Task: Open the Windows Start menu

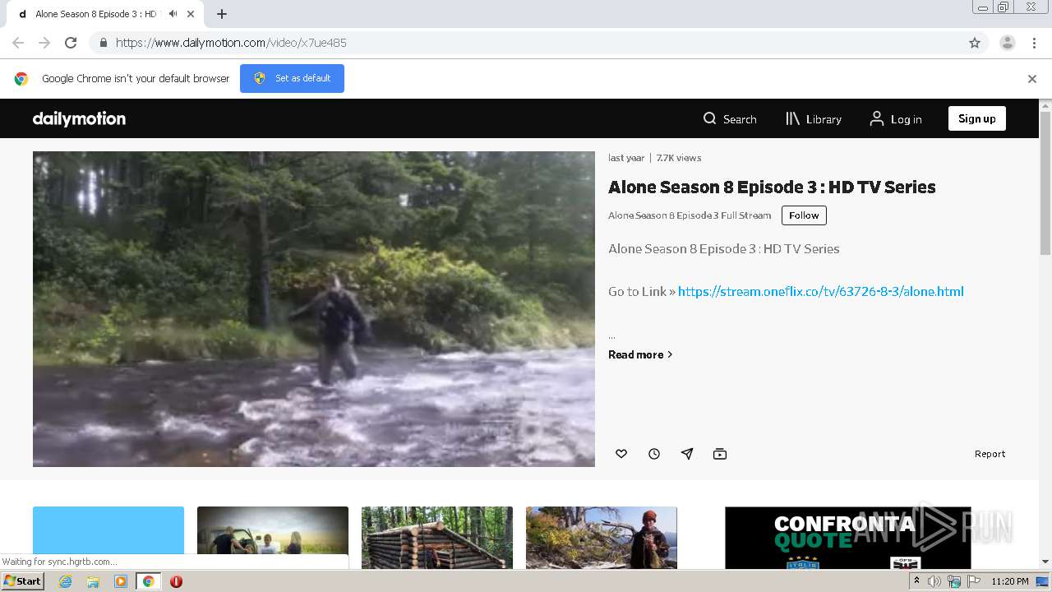Action: pyautogui.click(x=23, y=580)
